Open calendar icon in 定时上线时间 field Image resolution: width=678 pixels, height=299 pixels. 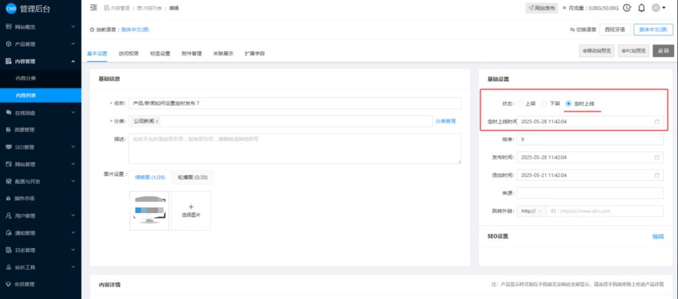[x=657, y=121]
